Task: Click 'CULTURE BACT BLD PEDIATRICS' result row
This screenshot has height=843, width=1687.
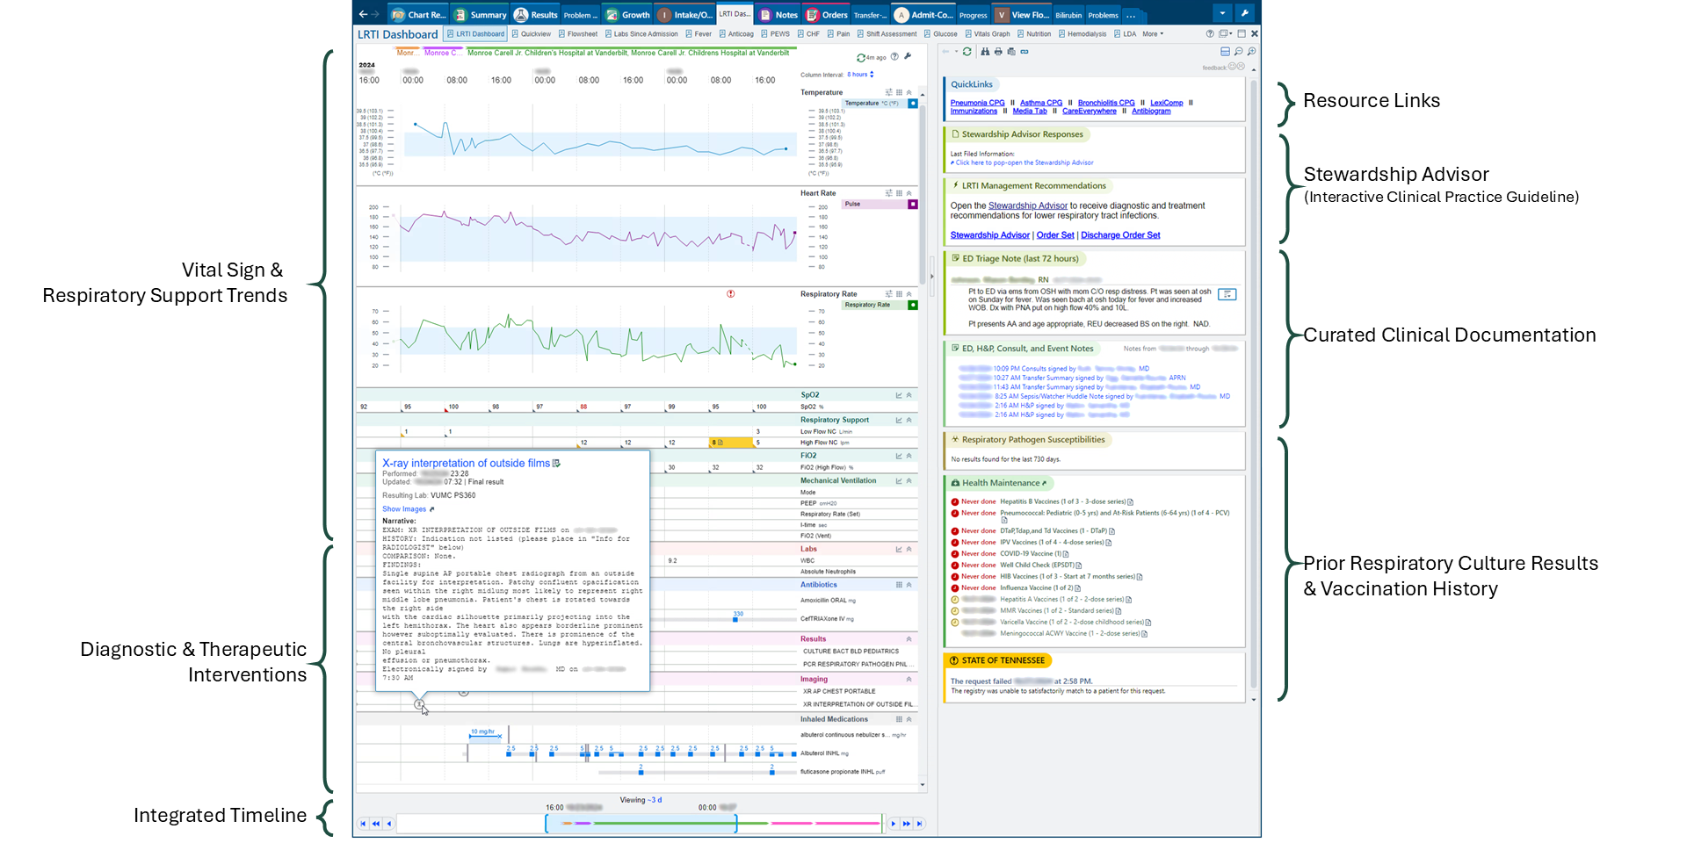Action: point(851,652)
